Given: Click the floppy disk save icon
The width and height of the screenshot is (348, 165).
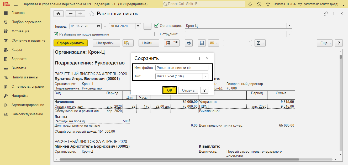Looking at the screenshot, I should (x=202, y=43).
